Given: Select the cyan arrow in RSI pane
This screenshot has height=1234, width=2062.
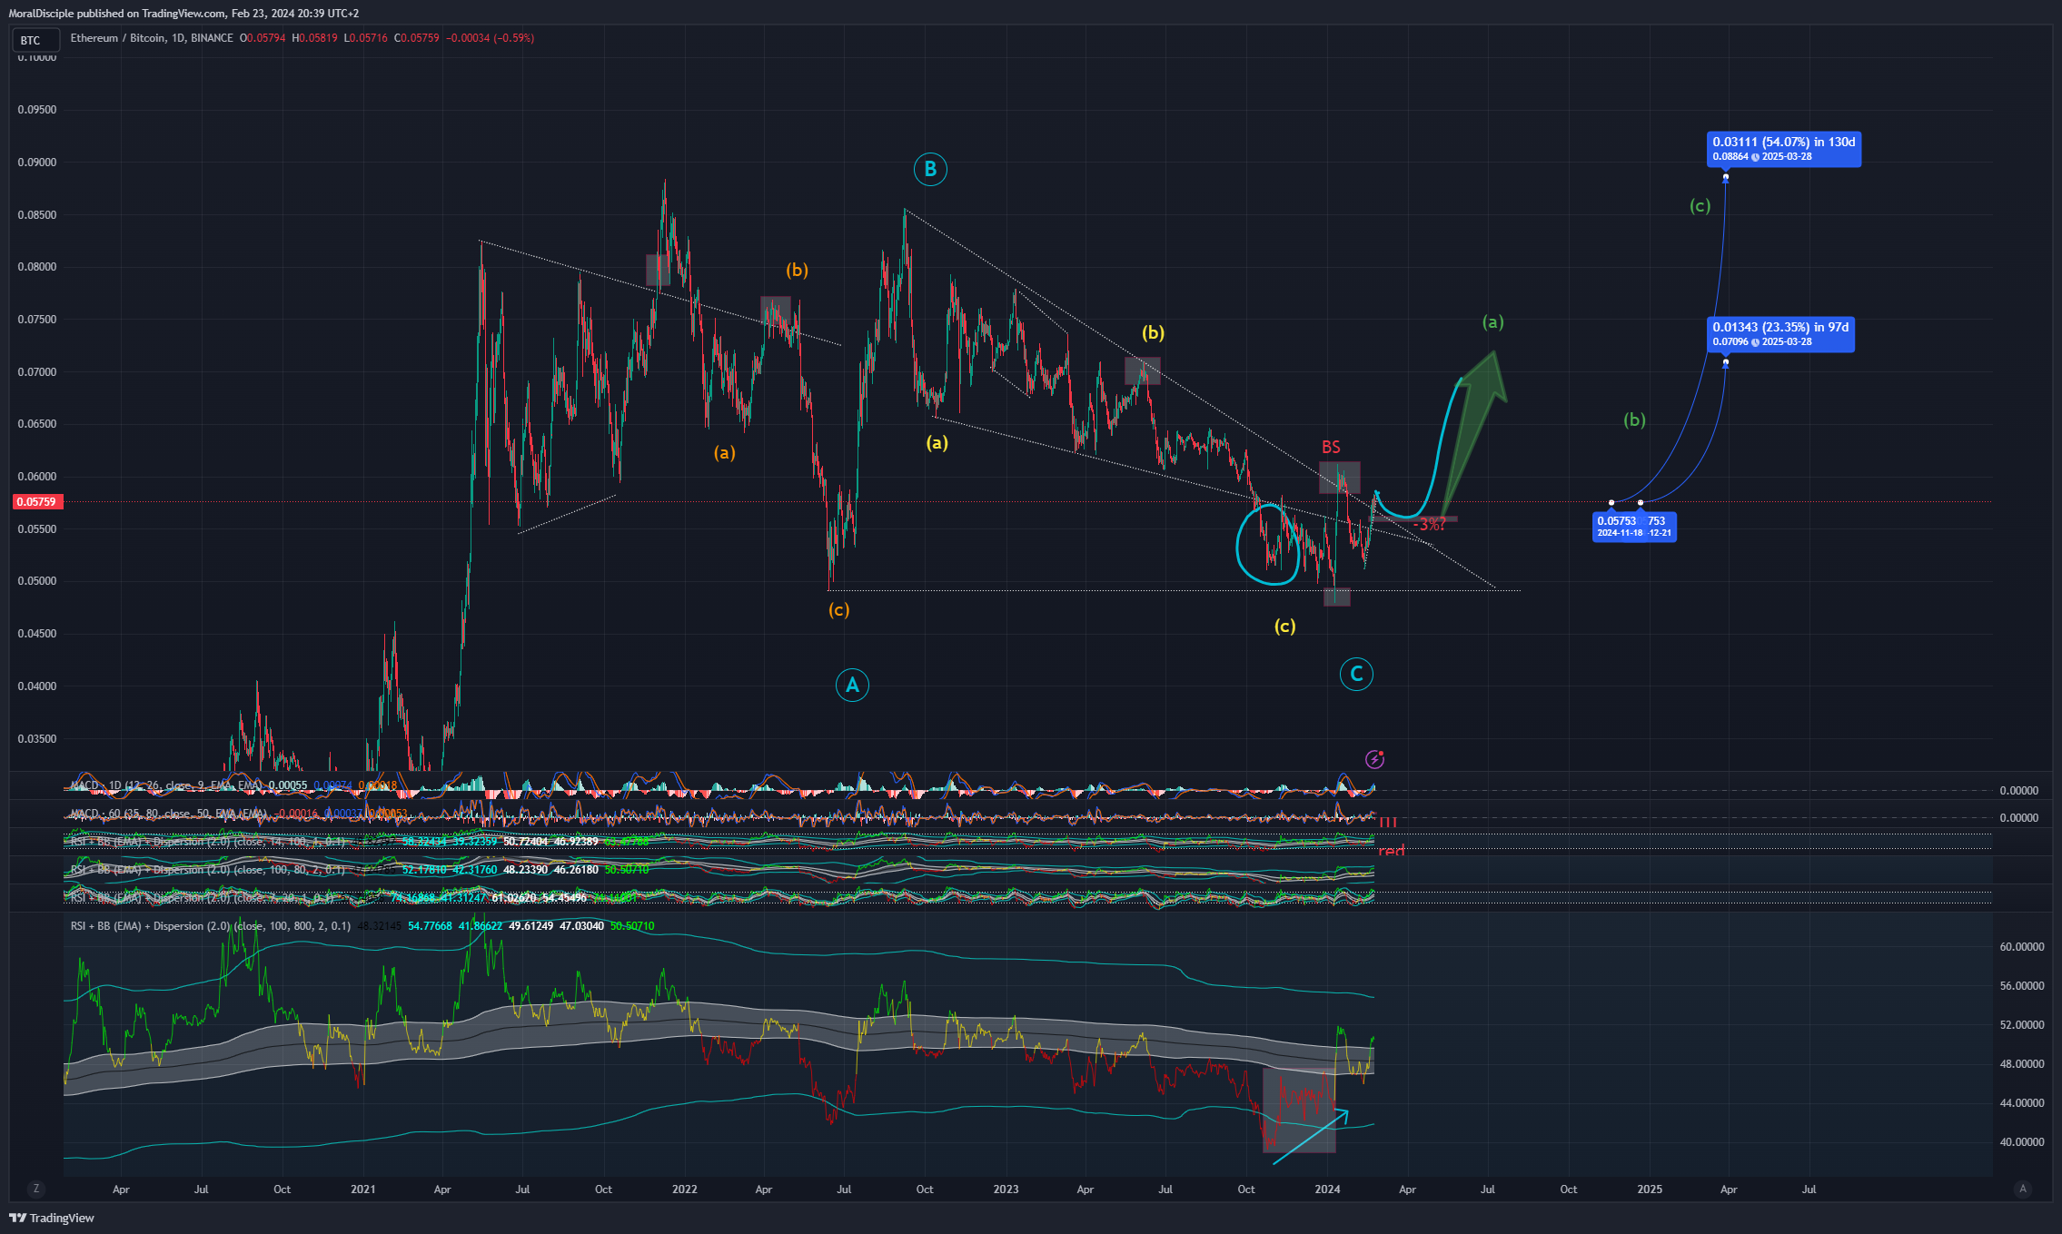Looking at the screenshot, I should coord(1310,1137).
